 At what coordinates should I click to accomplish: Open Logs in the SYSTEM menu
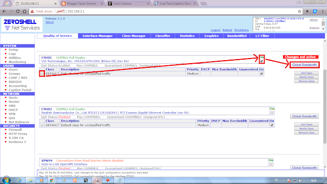pos(12,54)
